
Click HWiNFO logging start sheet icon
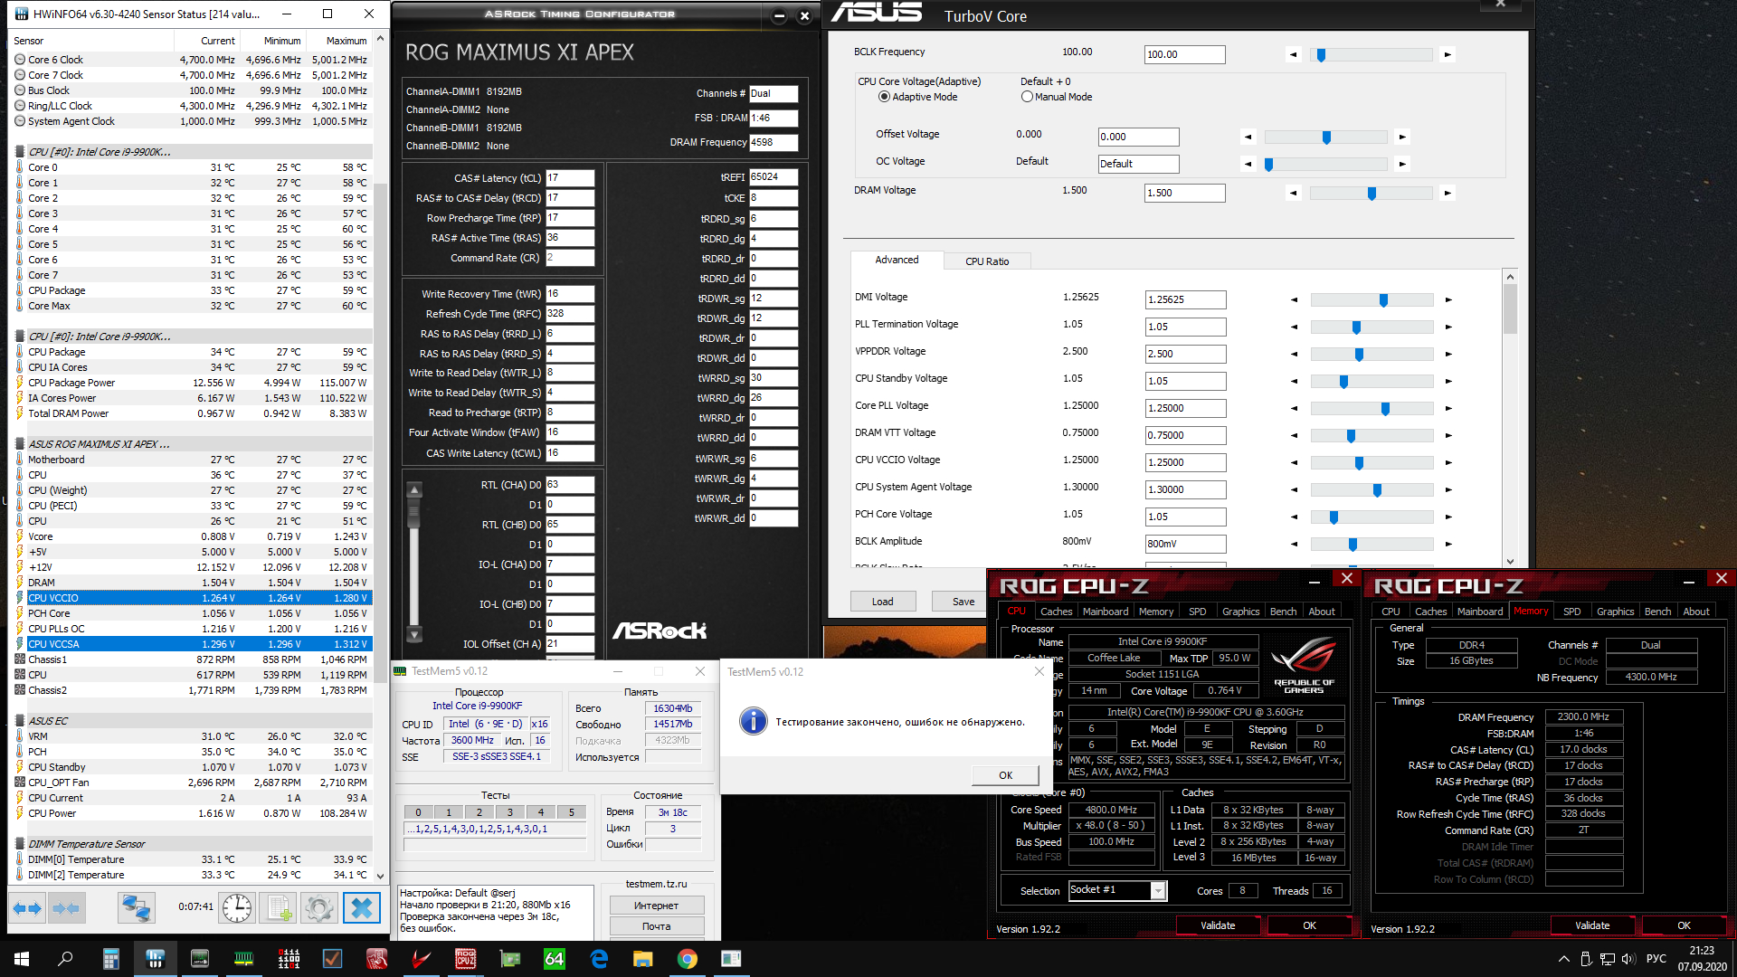[x=280, y=907]
